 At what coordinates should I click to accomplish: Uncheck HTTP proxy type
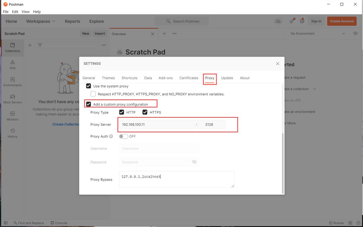[122, 112]
